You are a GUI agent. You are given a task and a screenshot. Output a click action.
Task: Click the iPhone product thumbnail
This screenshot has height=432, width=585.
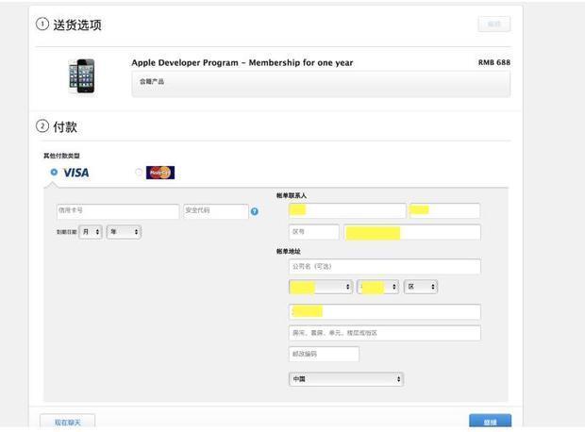pos(81,75)
